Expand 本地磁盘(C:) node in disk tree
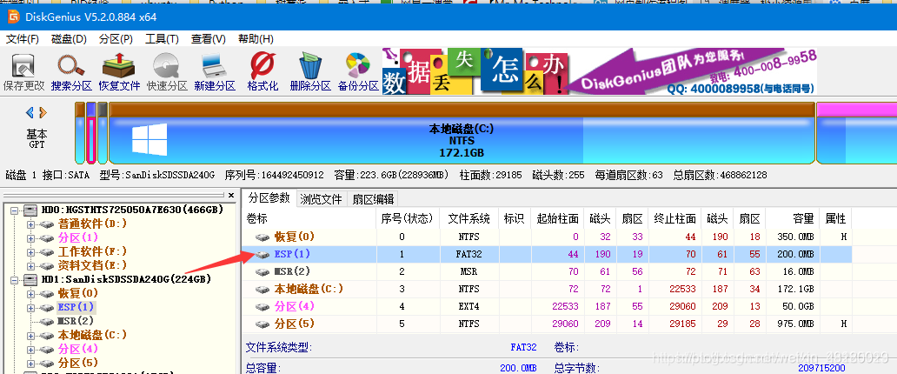Viewport: 897px width, 374px height. (31, 335)
